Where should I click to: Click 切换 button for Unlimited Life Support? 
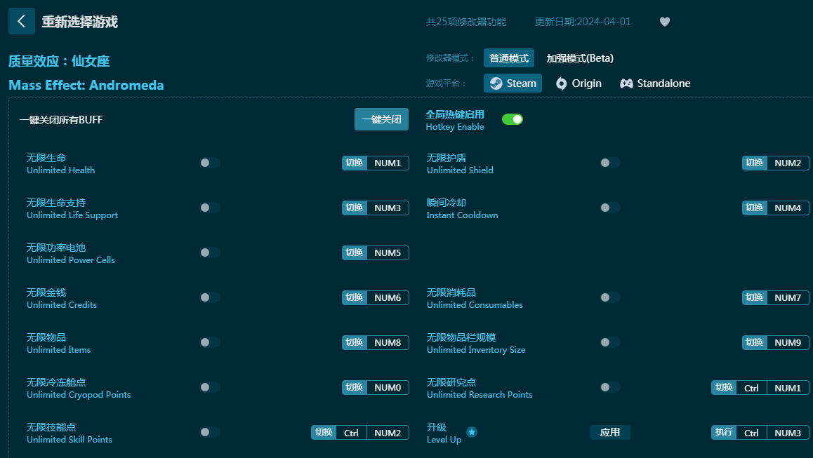click(355, 208)
